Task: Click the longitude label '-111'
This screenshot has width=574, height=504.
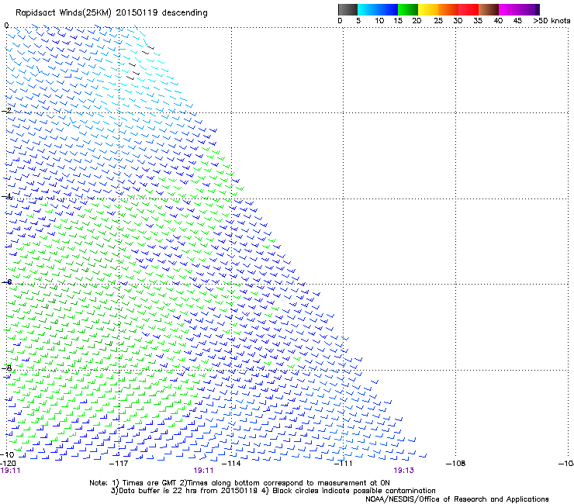Action: [344, 464]
